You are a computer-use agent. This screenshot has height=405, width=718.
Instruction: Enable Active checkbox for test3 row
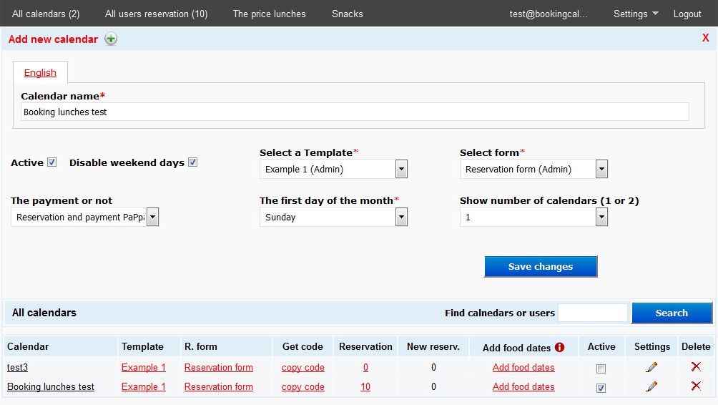pos(601,369)
